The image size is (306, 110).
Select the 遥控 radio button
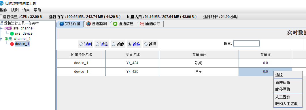tap(130, 44)
